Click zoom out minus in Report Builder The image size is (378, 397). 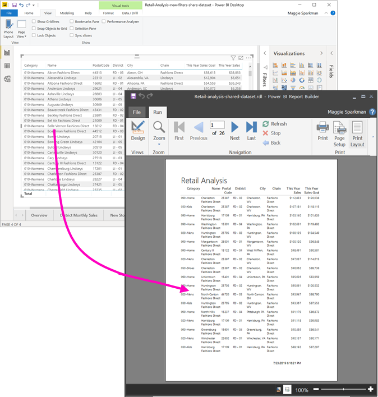[x=316, y=389]
